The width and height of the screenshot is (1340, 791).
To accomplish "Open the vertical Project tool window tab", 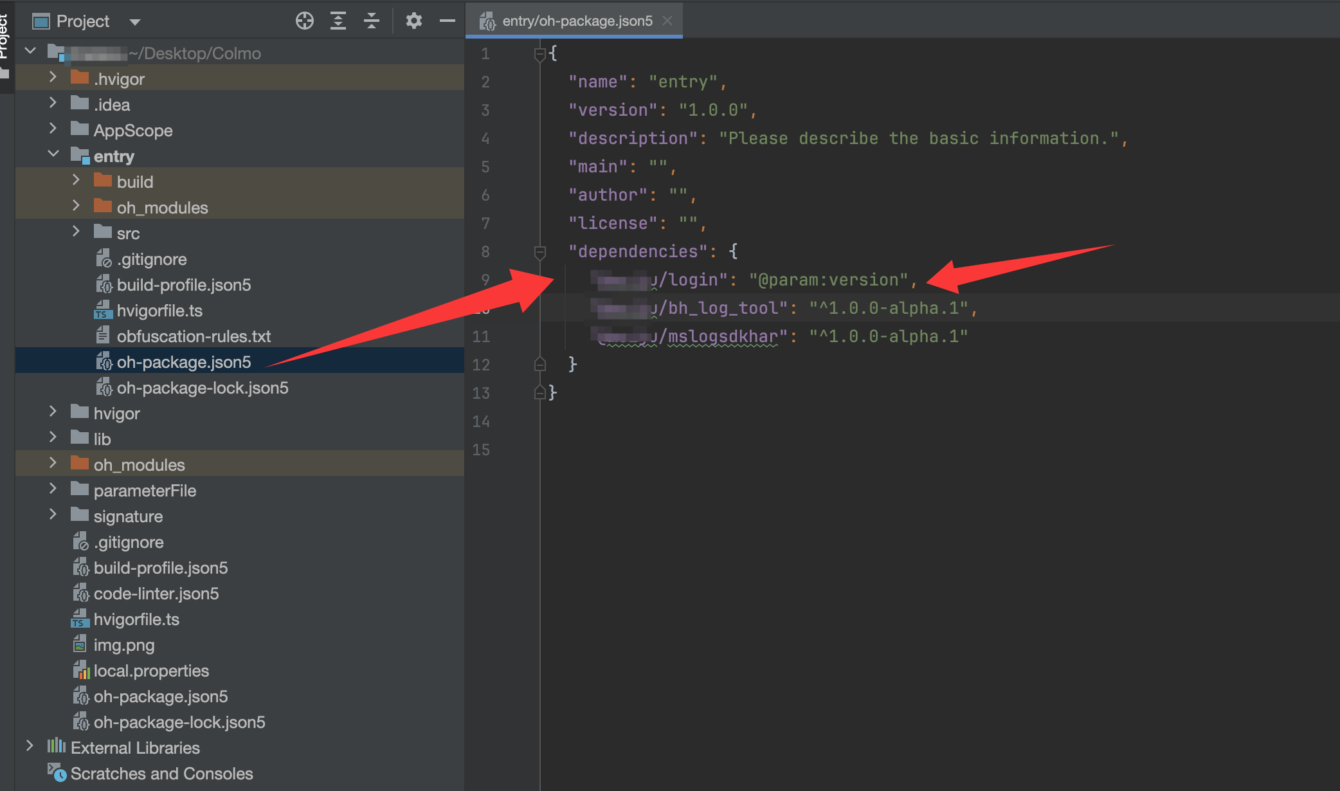I will click(x=5, y=39).
